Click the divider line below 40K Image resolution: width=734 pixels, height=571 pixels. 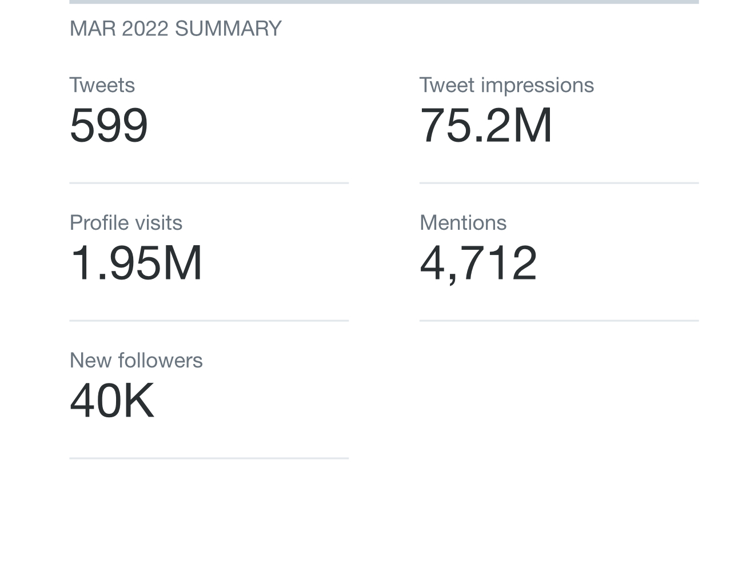click(x=209, y=458)
